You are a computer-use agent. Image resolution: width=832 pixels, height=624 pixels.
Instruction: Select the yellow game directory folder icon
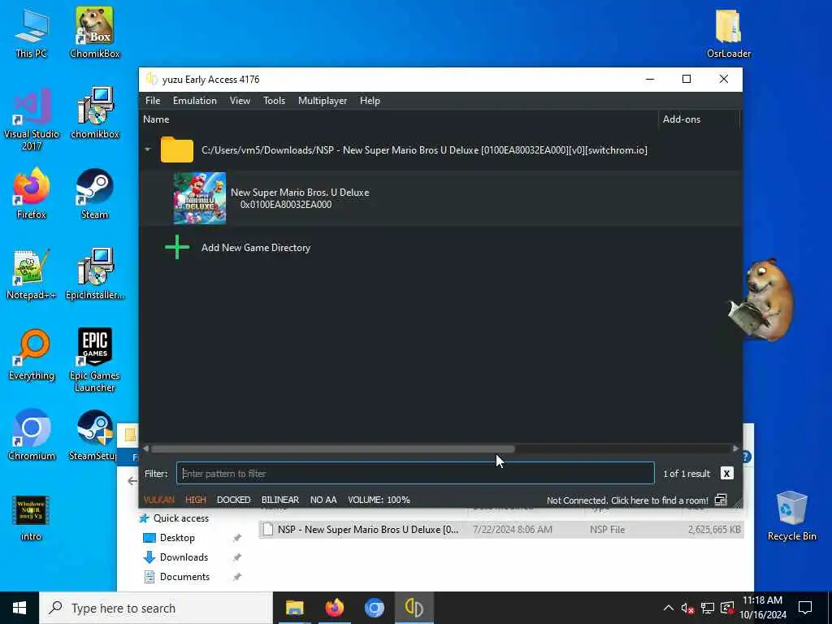tap(177, 149)
